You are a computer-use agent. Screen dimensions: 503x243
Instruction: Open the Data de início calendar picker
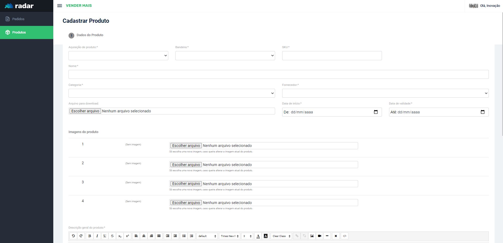click(x=376, y=112)
